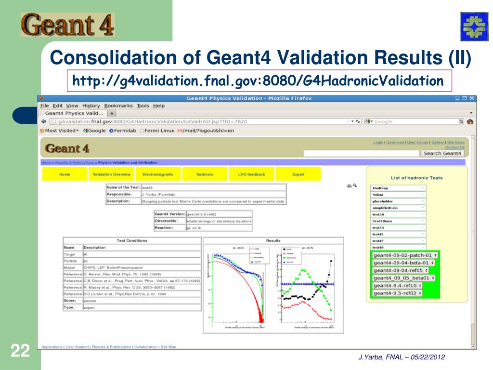
Task: Click the Electromagnetic navigation button
Action: (x=158, y=174)
